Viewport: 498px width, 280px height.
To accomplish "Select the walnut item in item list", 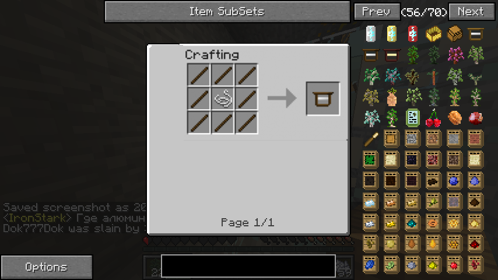I will (454, 118).
